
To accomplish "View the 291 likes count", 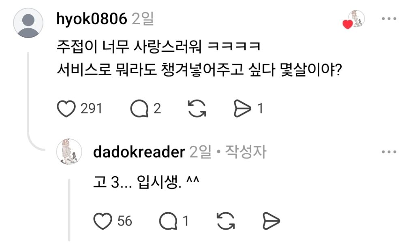I will [x=91, y=109].
